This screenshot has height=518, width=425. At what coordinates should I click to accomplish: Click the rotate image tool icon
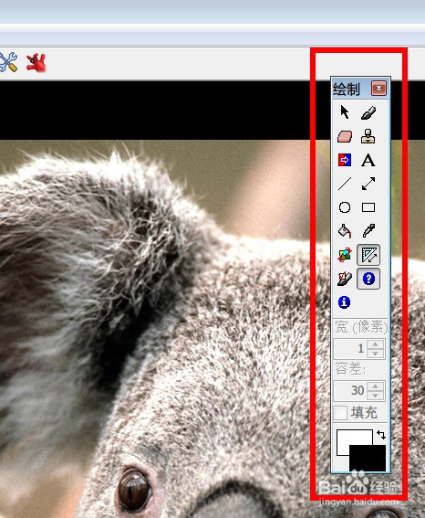(x=345, y=255)
